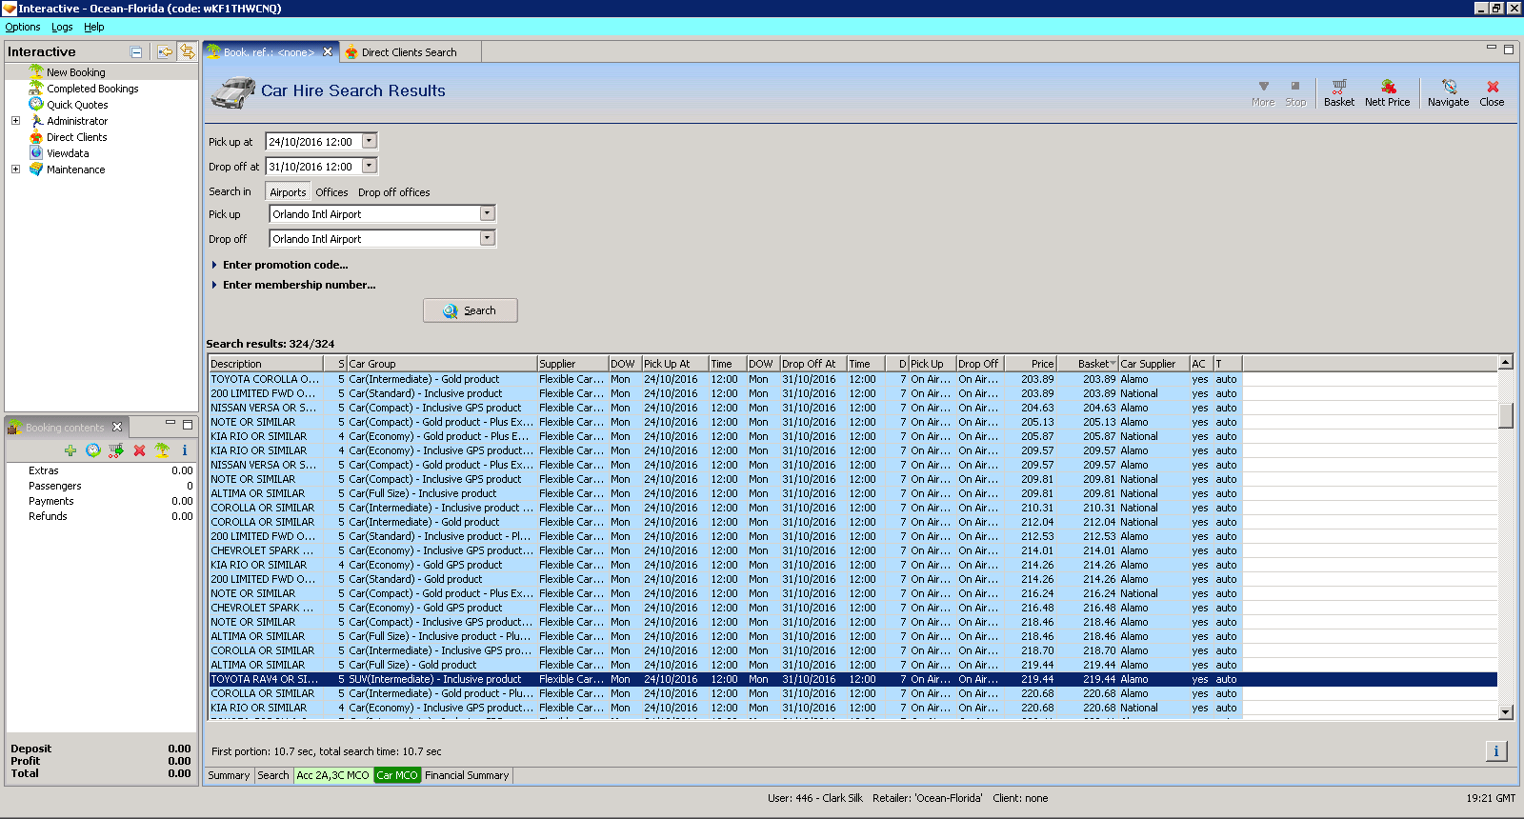Open the Pick up airport dropdown

click(488, 213)
